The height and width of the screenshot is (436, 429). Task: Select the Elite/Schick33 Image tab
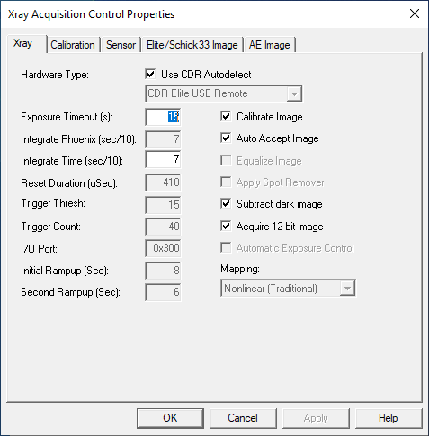pyautogui.click(x=192, y=45)
